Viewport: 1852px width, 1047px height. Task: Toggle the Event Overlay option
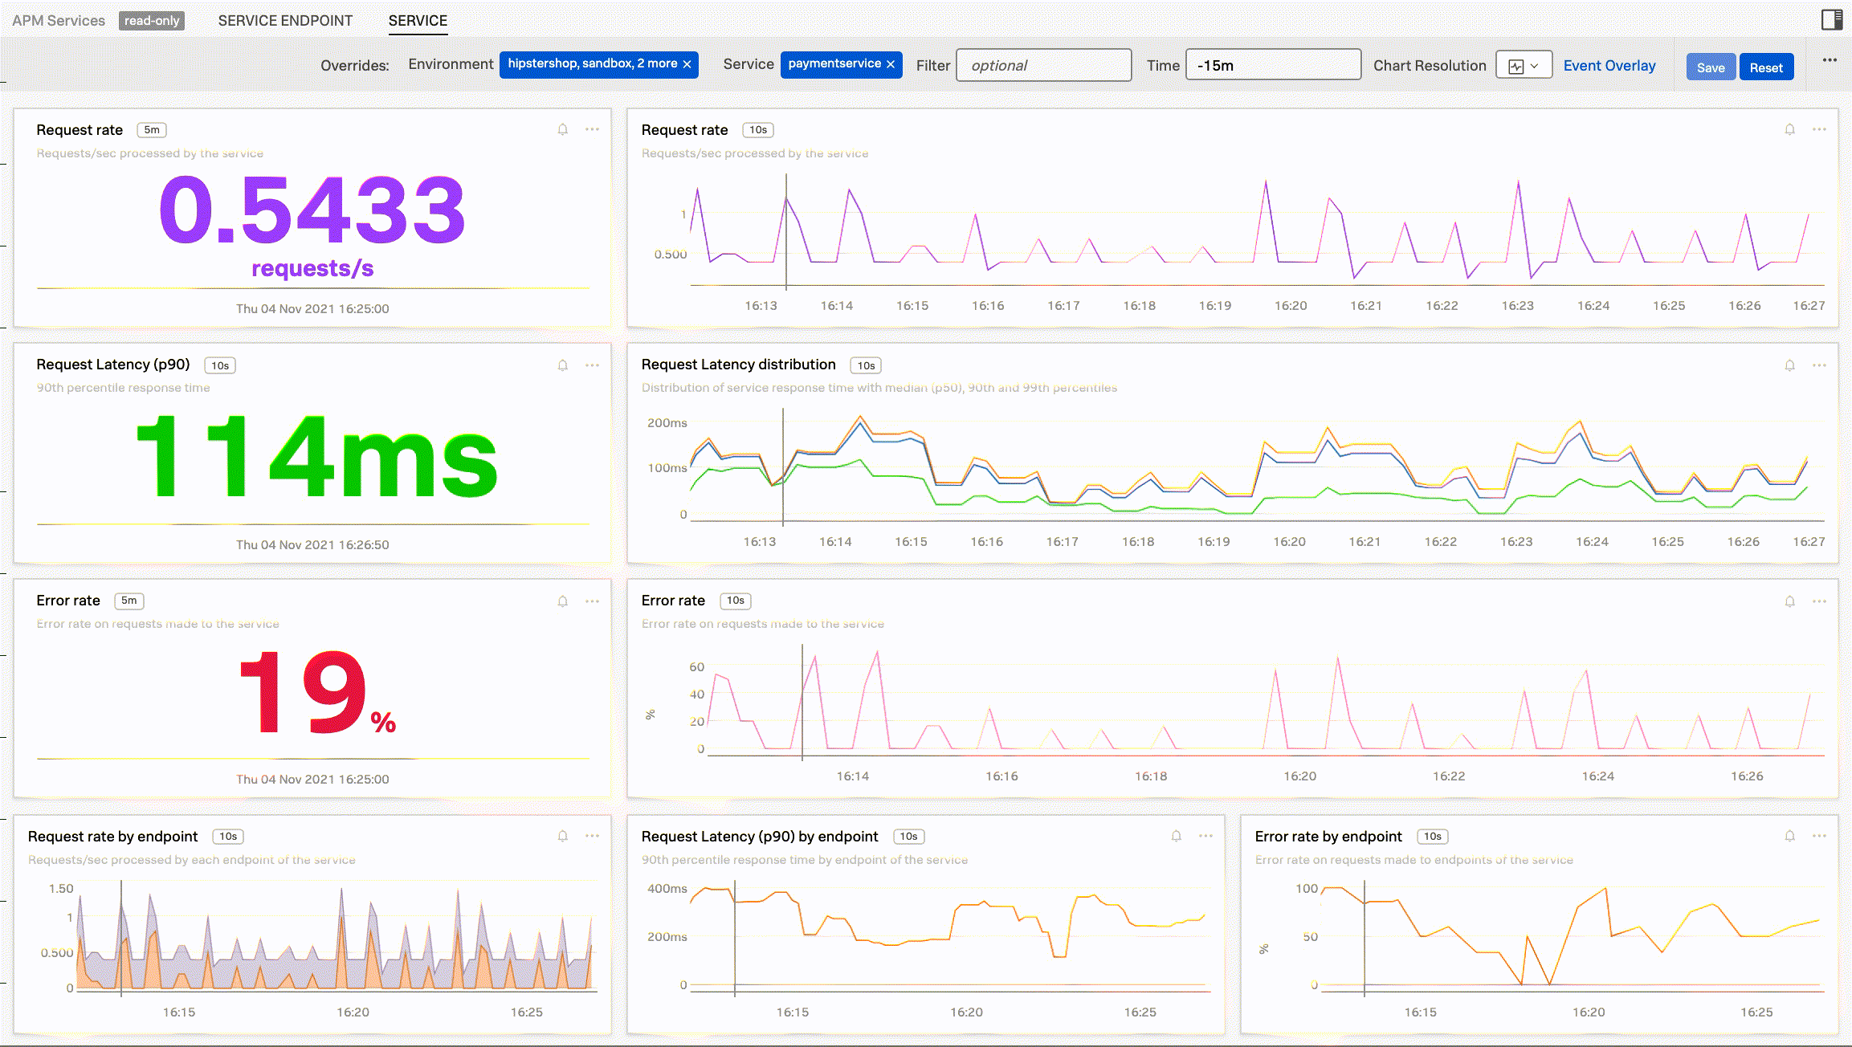[1610, 65]
